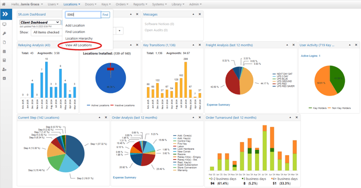Collapse the Current Step panel

(x=100, y=118)
